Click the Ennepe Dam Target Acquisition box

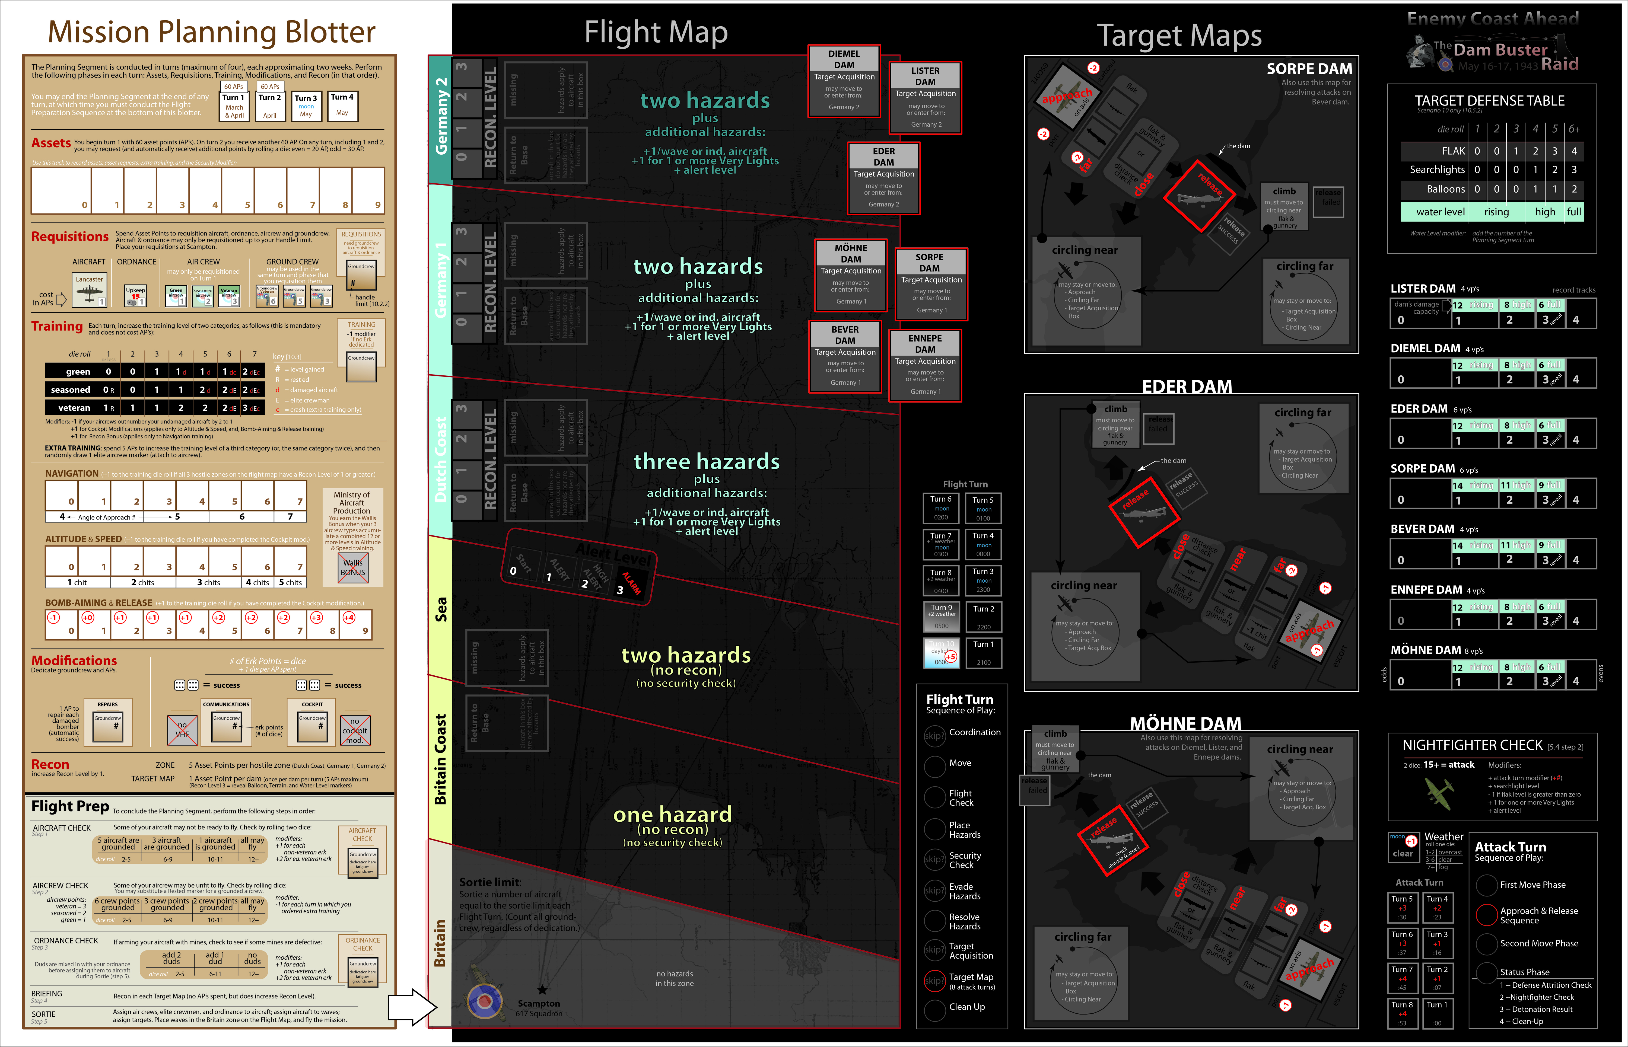coord(925,366)
